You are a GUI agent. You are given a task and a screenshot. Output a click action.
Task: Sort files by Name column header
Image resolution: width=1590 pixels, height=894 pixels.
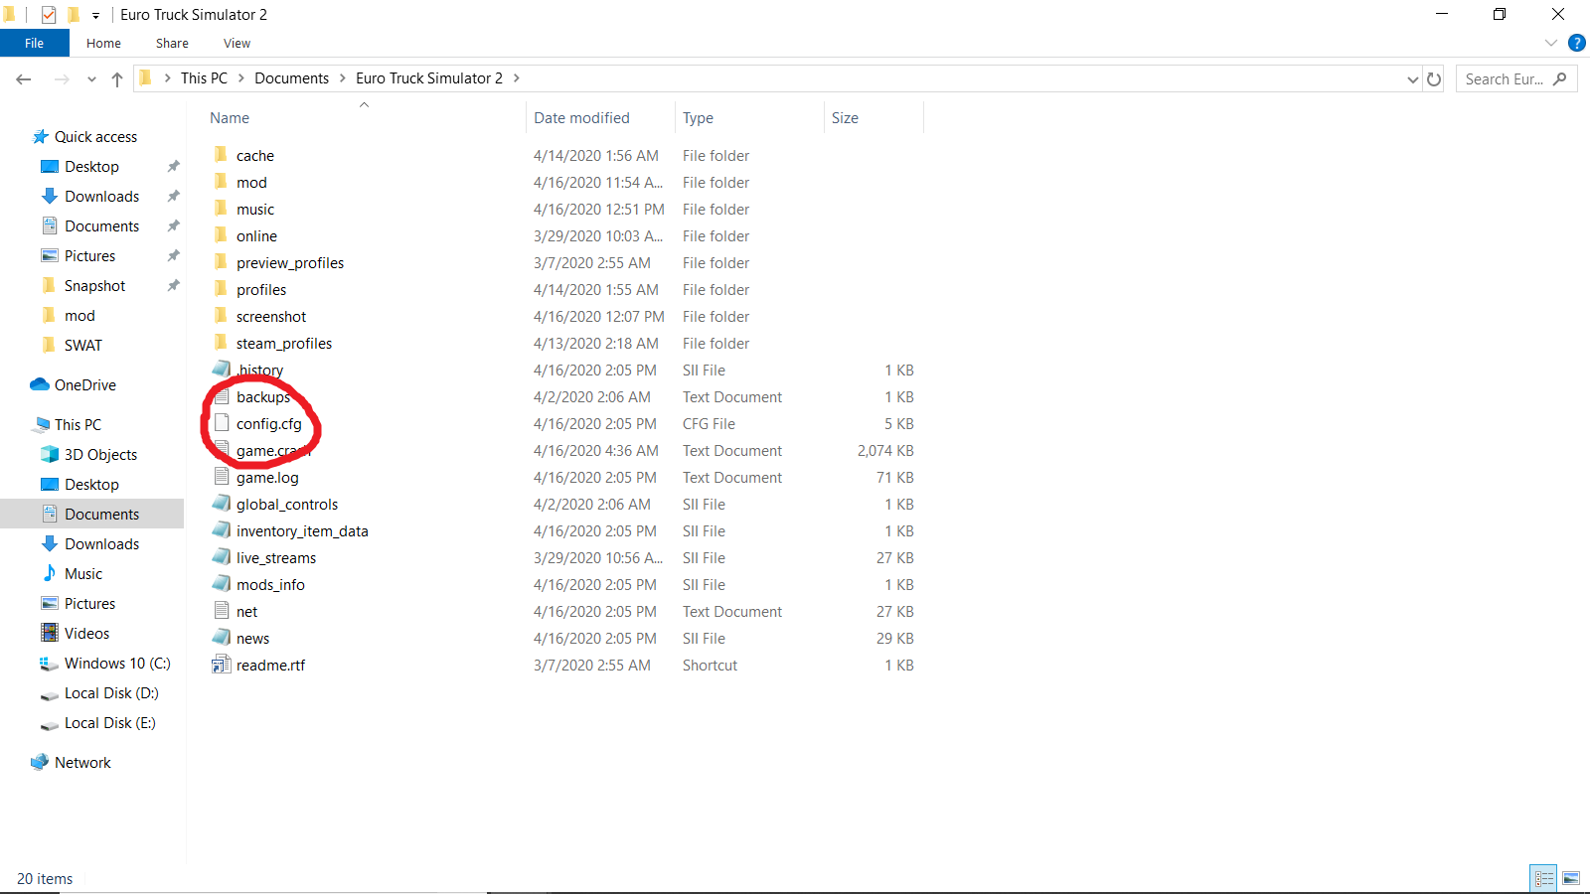point(230,117)
